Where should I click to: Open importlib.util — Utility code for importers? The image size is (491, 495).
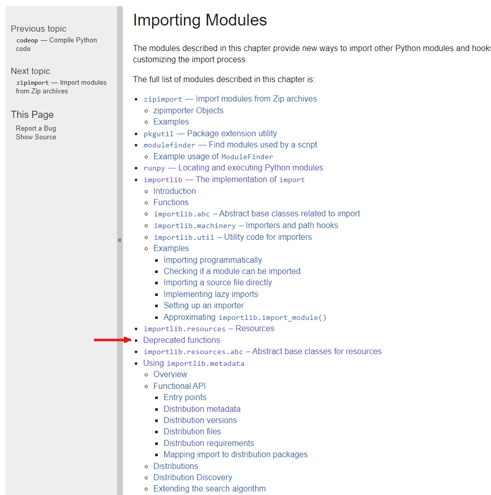click(x=232, y=237)
